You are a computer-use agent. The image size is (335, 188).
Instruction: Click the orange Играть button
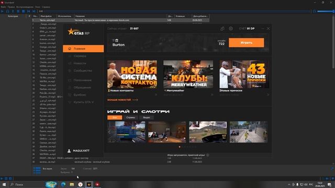coord(246,43)
